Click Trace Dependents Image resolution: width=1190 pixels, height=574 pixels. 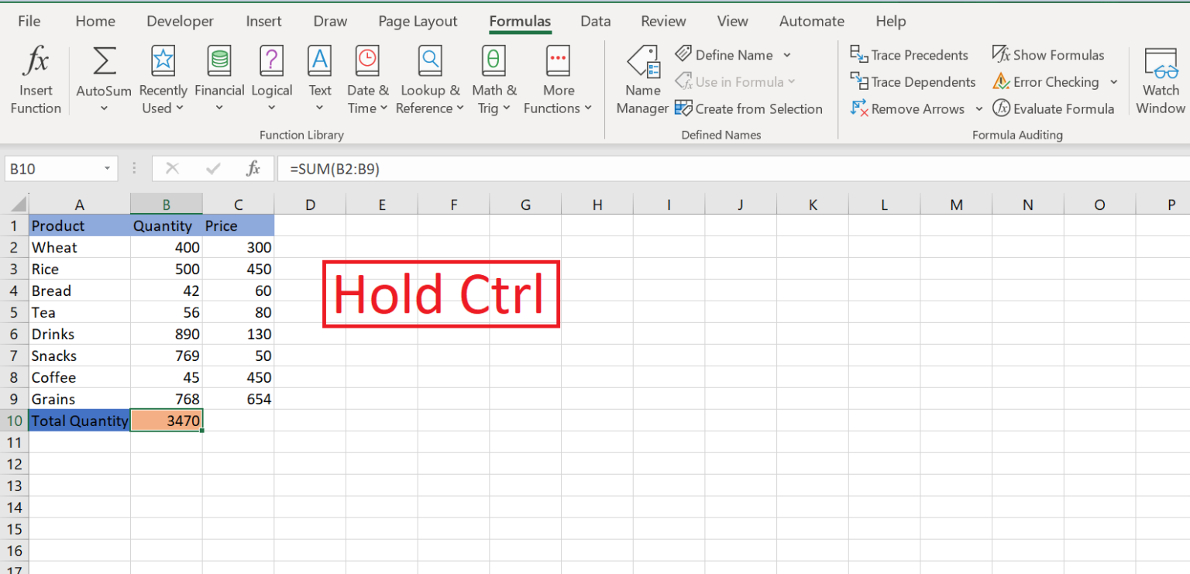point(913,82)
